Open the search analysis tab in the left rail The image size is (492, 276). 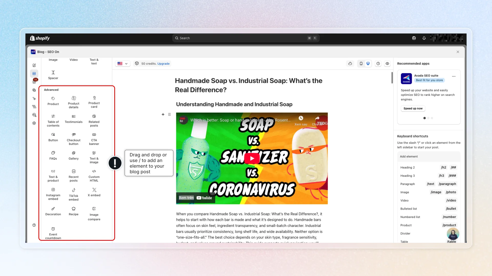click(x=34, y=115)
